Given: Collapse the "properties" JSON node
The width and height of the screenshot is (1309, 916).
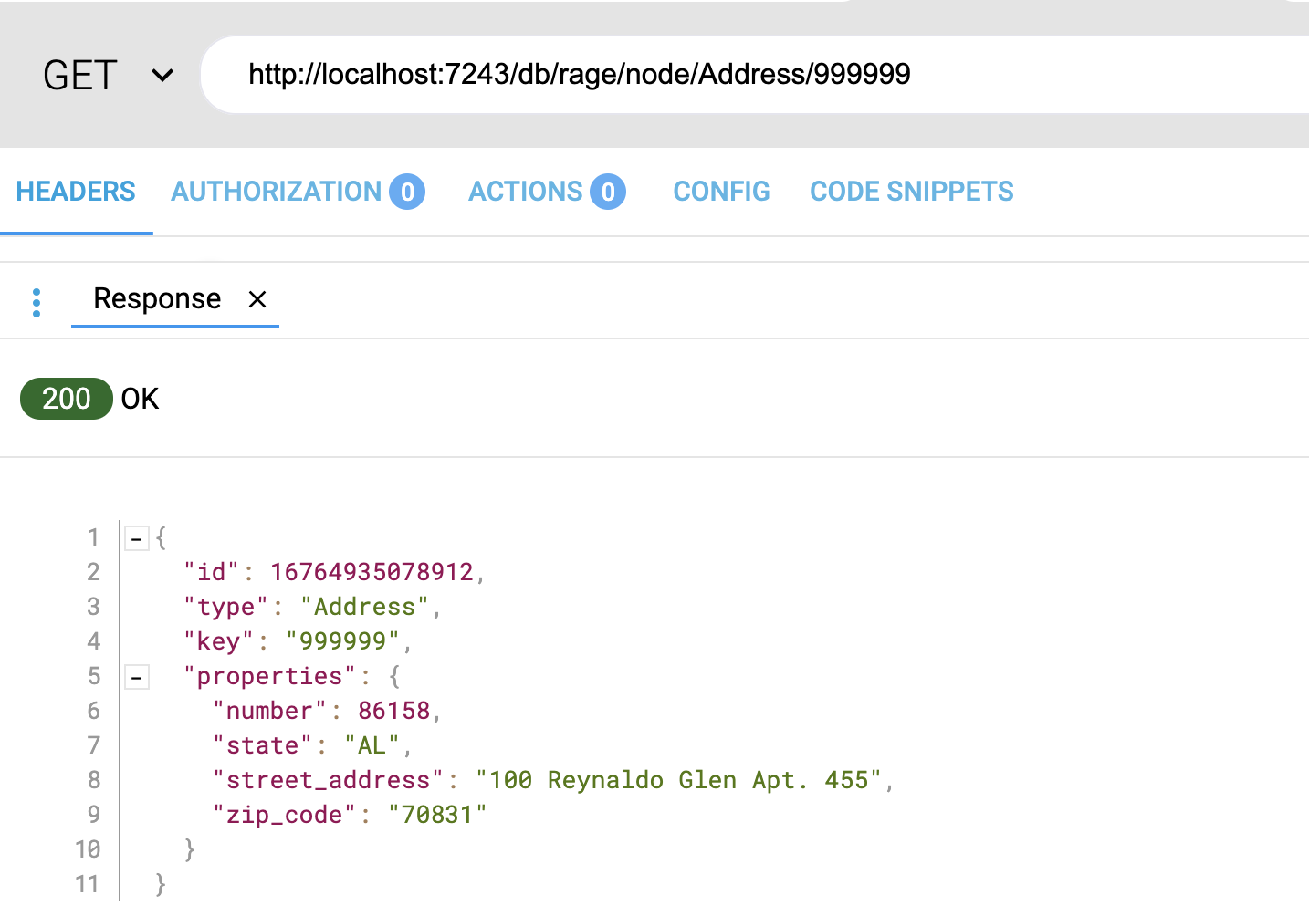Looking at the screenshot, I should pyautogui.click(x=137, y=677).
